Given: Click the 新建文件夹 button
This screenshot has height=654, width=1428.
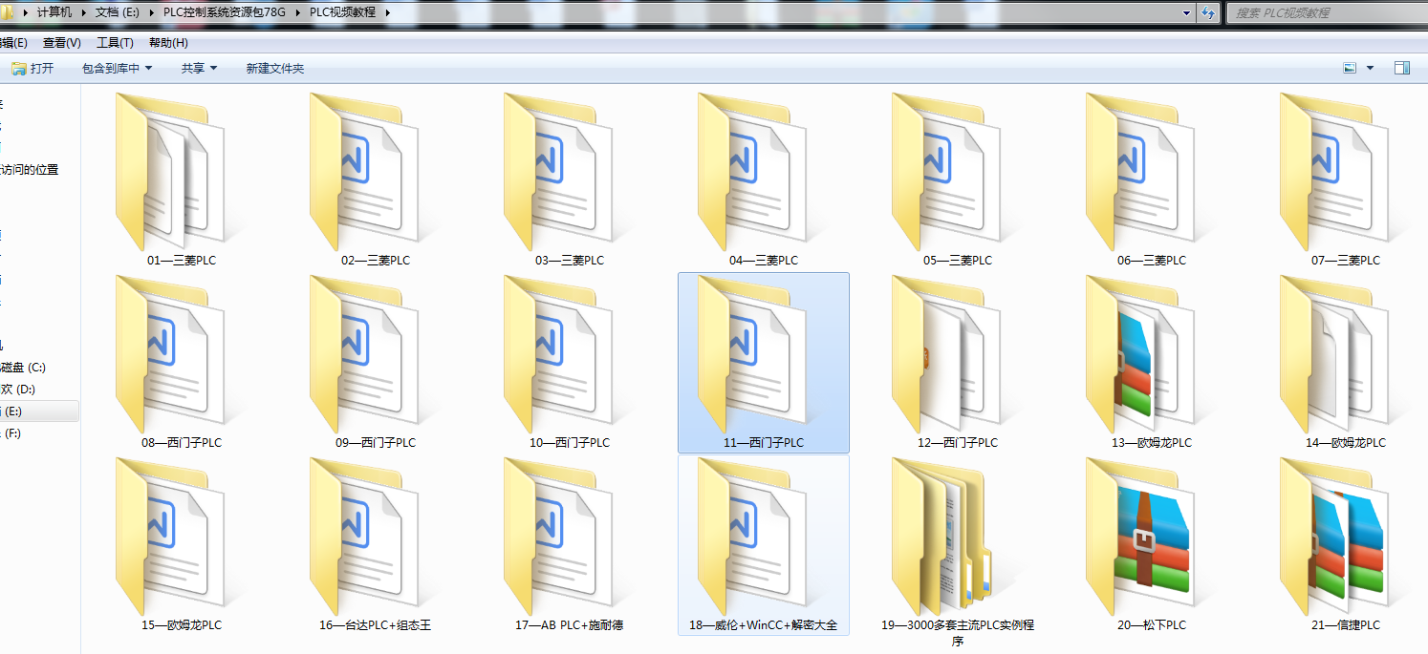Looking at the screenshot, I should point(274,68).
